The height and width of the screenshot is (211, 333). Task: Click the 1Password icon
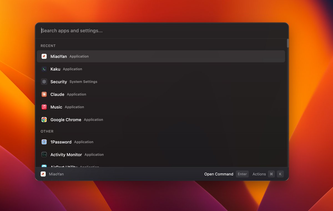44,142
